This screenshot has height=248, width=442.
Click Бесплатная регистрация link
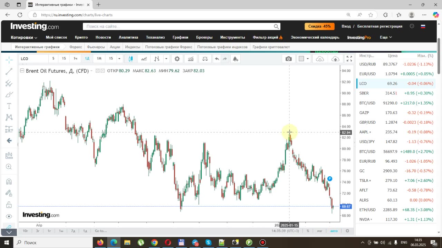point(379,26)
